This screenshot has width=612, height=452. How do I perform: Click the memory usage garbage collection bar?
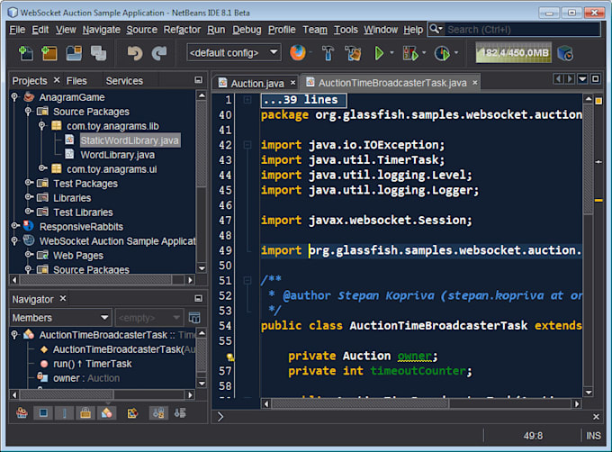pos(512,53)
